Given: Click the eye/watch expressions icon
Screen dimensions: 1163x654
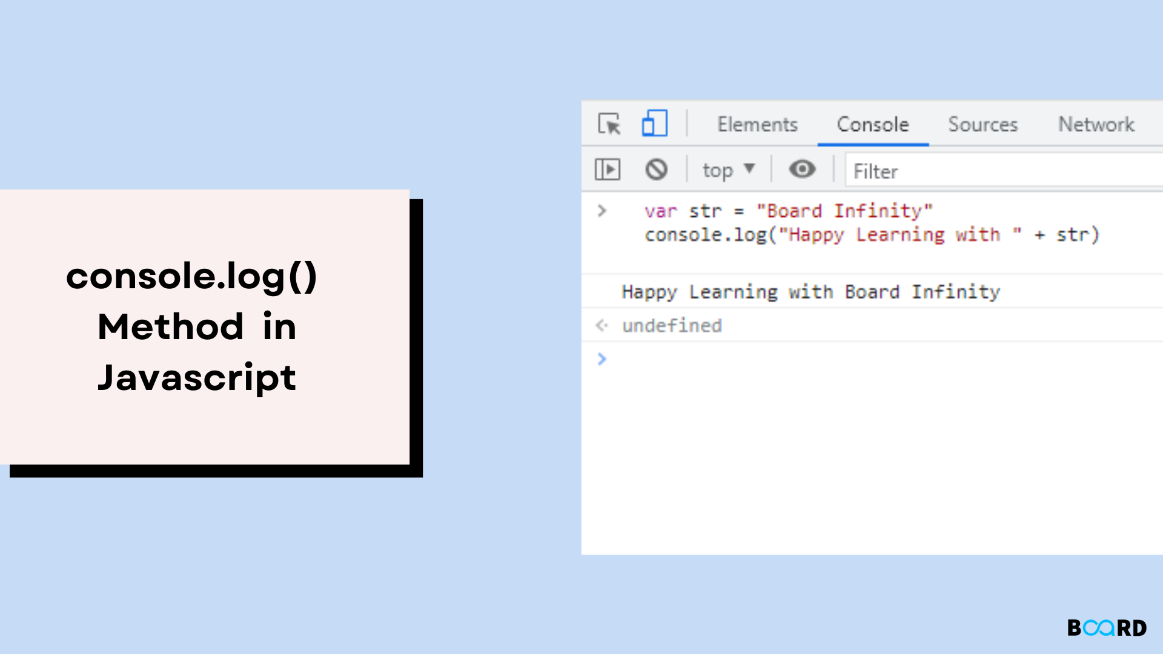Looking at the screenshot, I should [801, 170].
